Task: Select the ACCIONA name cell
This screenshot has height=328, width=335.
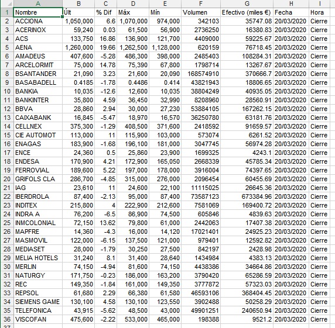Action: pos(38,21)
